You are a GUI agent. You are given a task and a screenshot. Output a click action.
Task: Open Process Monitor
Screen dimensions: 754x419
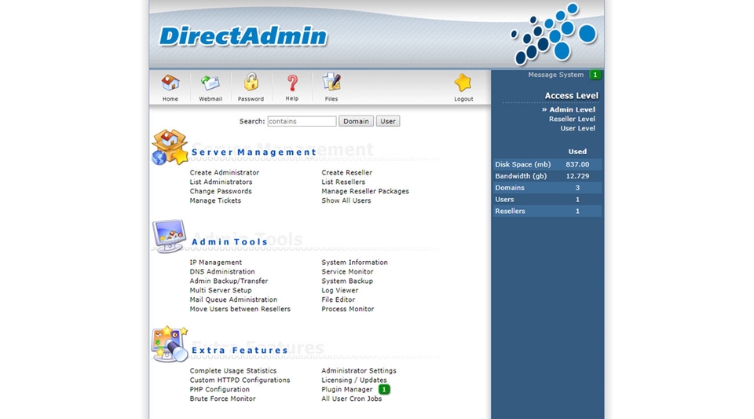[348, 309]
